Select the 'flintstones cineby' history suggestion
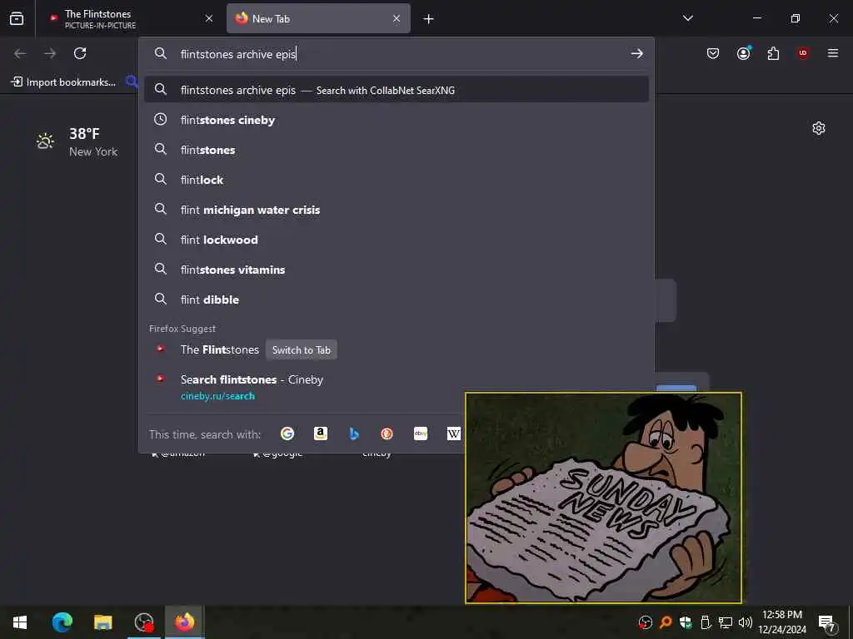 point(396,120)
